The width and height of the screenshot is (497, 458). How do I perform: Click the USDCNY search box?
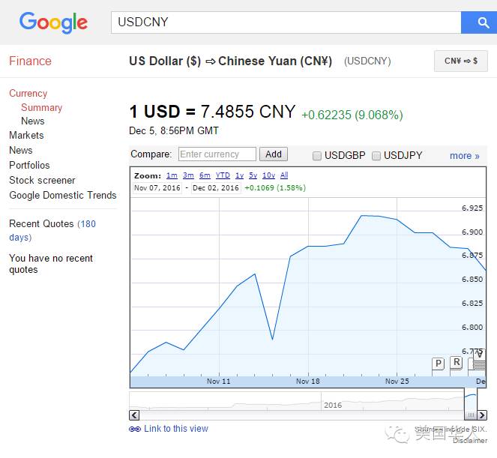286,22
